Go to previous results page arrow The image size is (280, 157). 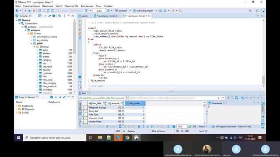coord(143,126)
